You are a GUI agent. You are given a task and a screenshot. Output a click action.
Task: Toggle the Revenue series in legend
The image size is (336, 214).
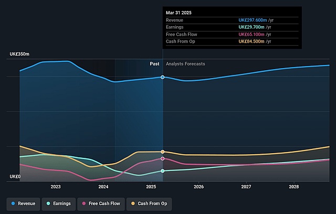pyautogui.click(x=24, y=203)
